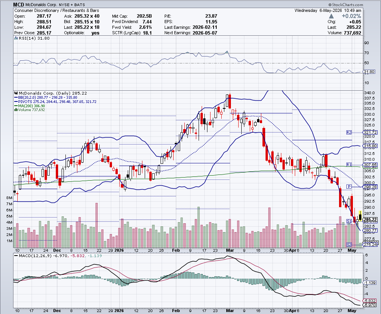Click the 31.80 RSI value tag on axis
This screenshot has width=381, height=314.
tap(369, 72)
